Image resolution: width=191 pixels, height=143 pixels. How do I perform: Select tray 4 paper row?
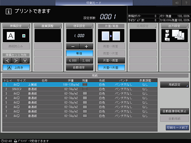tap(80, 98)
